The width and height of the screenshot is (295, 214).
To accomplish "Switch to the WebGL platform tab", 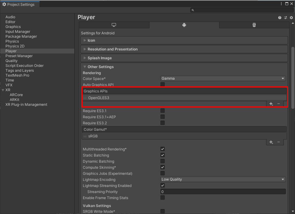I will point(254,25).
